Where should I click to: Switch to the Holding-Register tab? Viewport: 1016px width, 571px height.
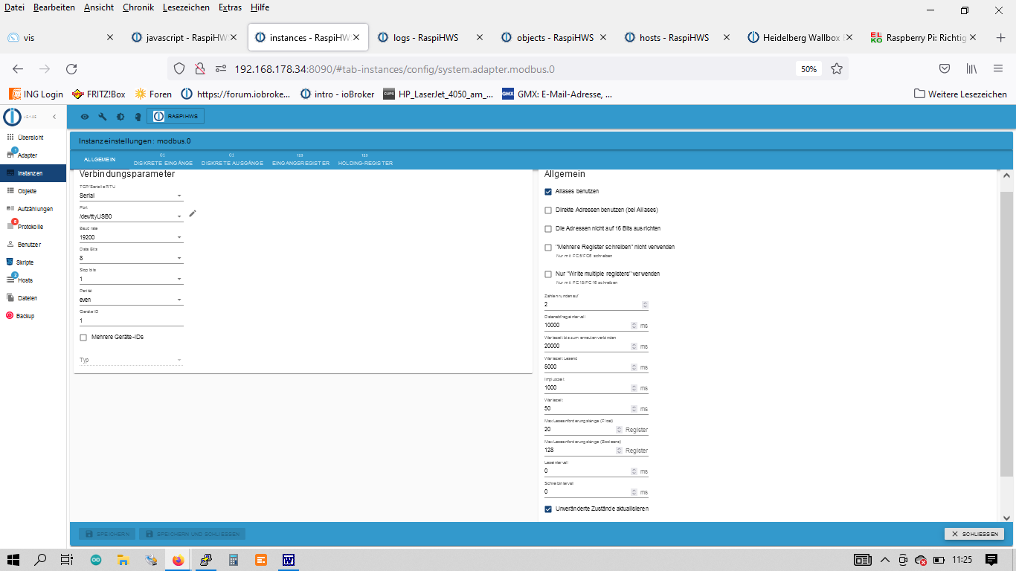point(365,160)
